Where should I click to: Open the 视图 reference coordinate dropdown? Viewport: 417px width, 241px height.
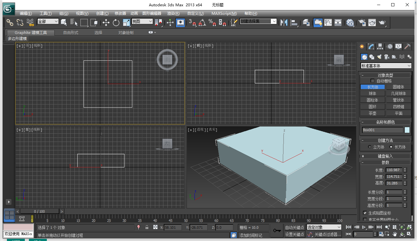pyautogui.click(x=142, y=21)
